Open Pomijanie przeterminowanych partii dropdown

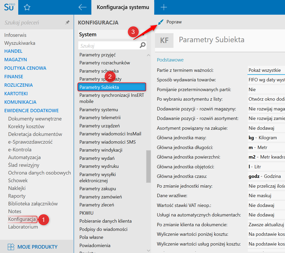point(266,90)
